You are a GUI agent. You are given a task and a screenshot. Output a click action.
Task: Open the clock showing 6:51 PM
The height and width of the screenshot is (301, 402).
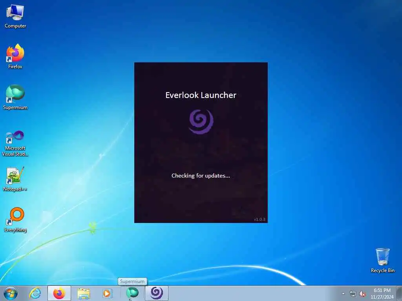pyautogui.click(x=382, y=294)
